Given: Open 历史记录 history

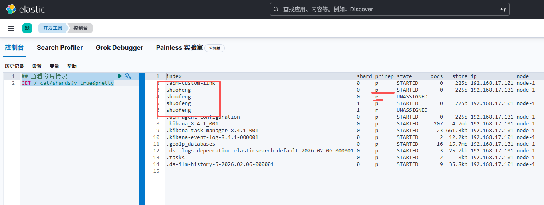Looking at the screenshot, I should pos(14,66).
